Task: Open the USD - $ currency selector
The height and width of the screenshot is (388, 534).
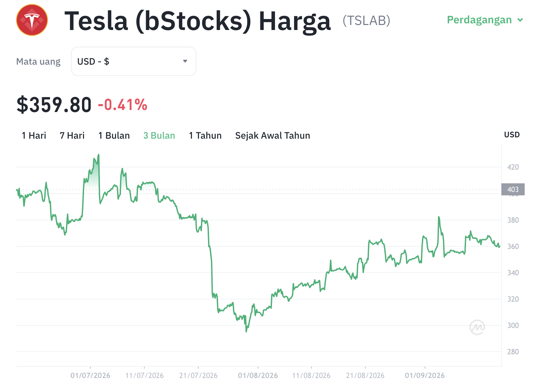Action: (x=134, y=61)
